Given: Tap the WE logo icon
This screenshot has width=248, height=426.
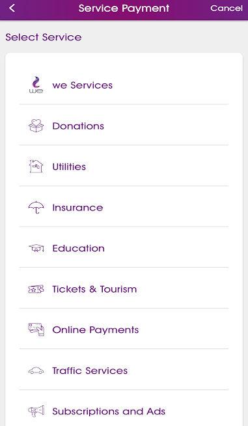Looking at the screenshot, I should pos(36,85).
